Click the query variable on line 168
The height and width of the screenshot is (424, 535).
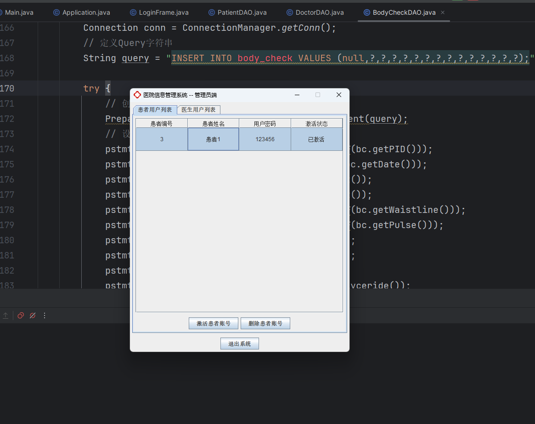coord(135,58)
